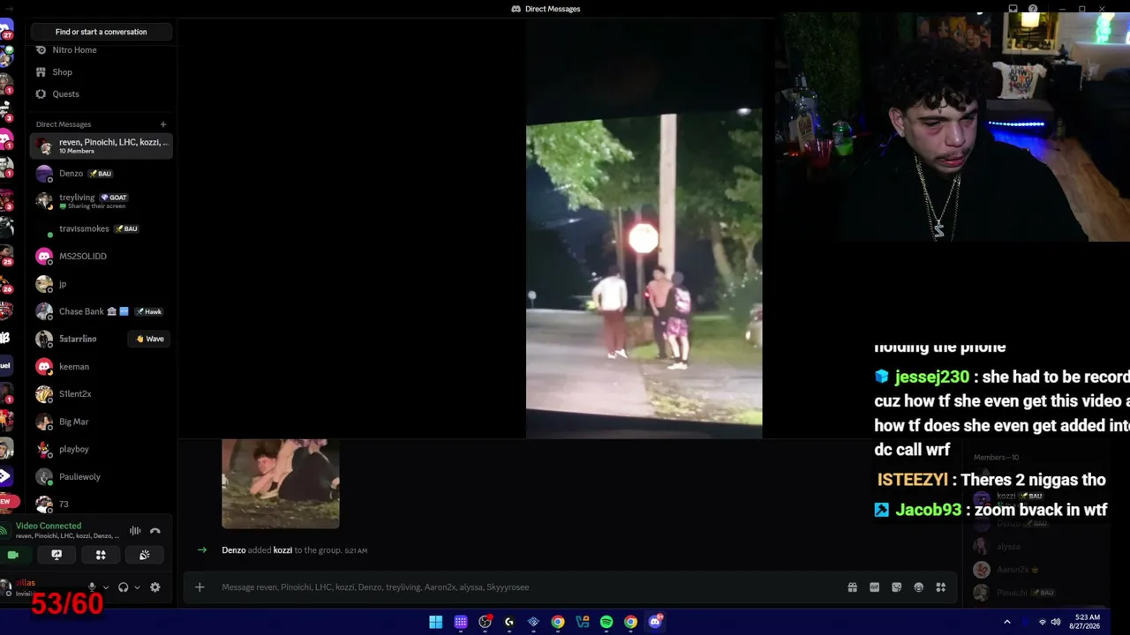
Task: Open direct message with keeman
Action: [x=102, y=367]
